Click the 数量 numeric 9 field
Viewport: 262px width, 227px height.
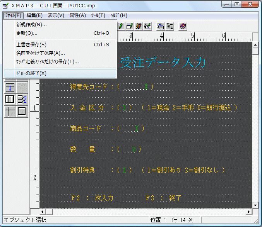(130, 149)
